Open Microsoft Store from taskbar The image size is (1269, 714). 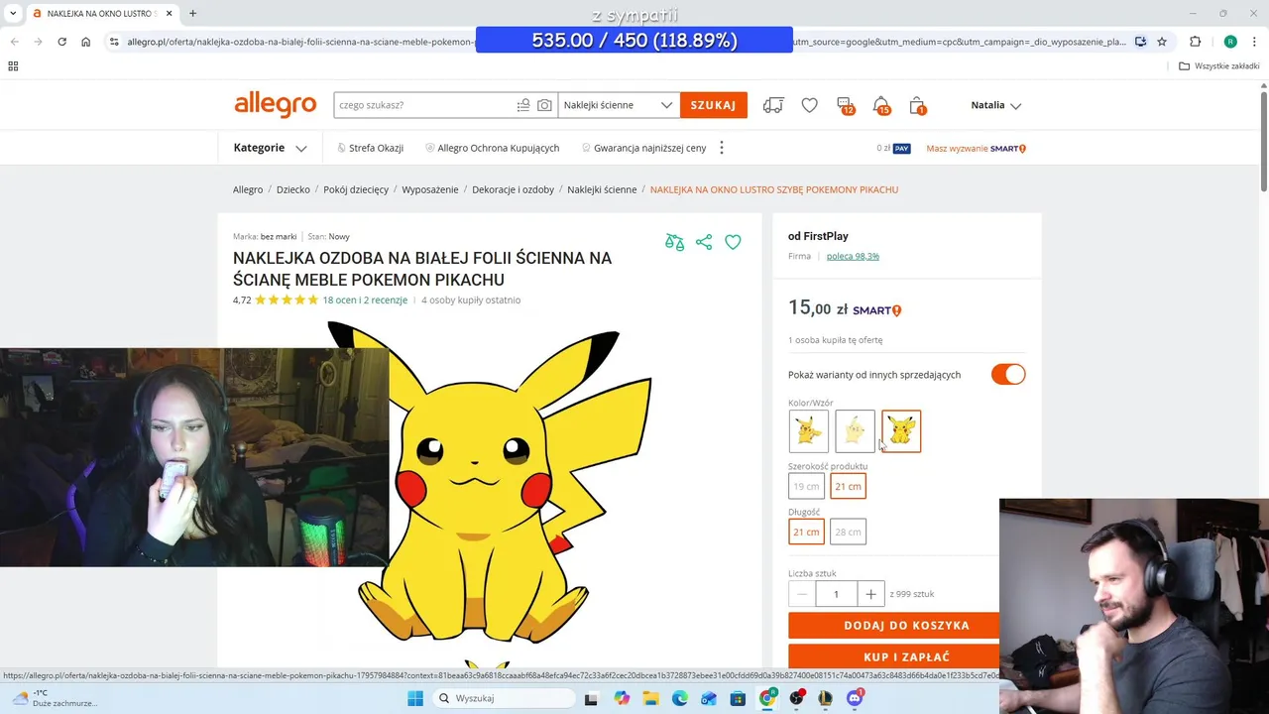[738, 698]
